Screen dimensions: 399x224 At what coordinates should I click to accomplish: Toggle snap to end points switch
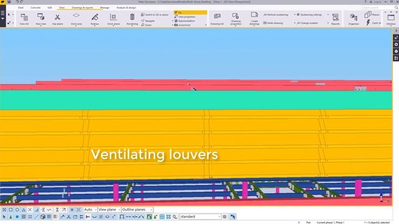coord(11,210)
